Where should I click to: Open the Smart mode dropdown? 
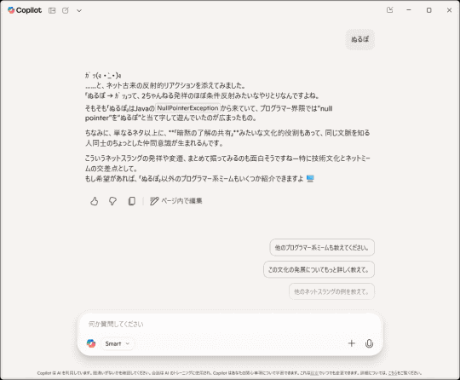(x=118, y=343)
